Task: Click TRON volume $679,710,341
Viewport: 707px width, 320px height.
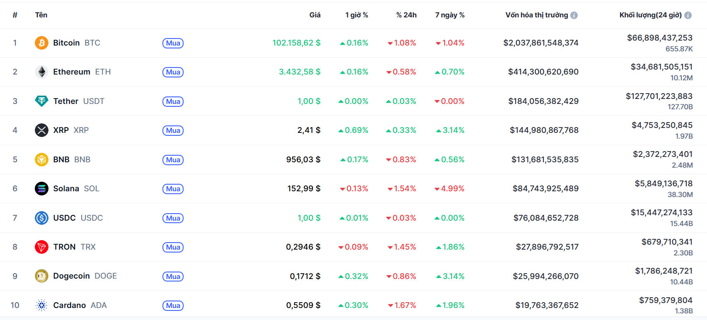Action: point(667,242)
